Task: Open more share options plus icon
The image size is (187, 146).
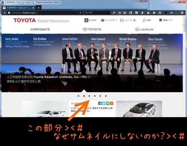Action: coord(112,103)
